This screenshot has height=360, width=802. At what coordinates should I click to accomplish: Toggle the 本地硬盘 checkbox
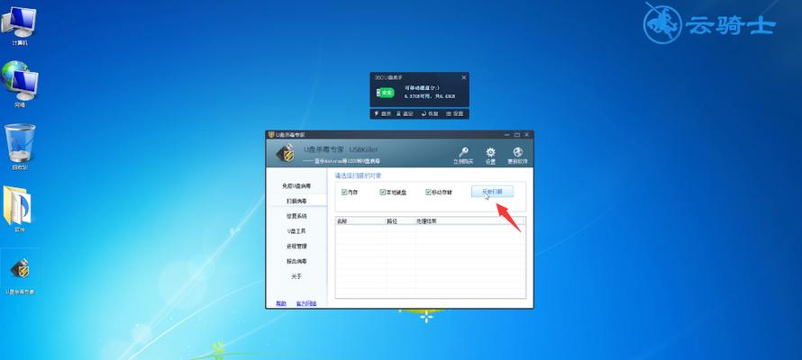[x=383, y=193]
